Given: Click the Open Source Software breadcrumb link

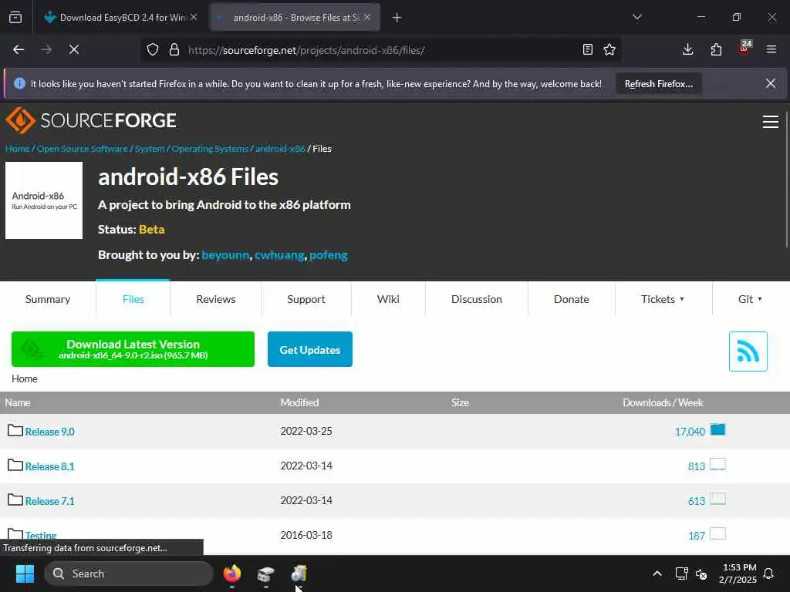Looking at the screenshot, I should click(83, 149).
